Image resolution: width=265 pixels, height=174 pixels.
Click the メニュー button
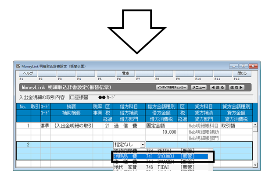point(199,87)
